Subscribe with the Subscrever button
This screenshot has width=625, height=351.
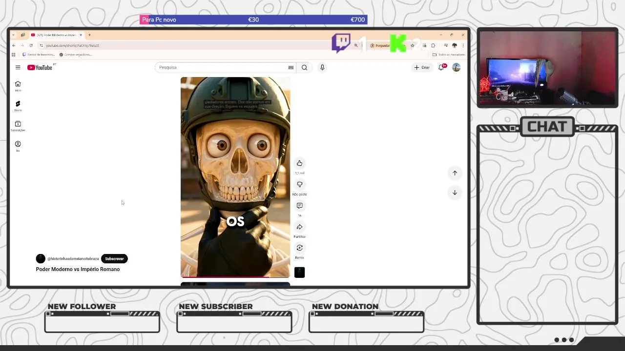pyautogui.click(x=114, y=259)
